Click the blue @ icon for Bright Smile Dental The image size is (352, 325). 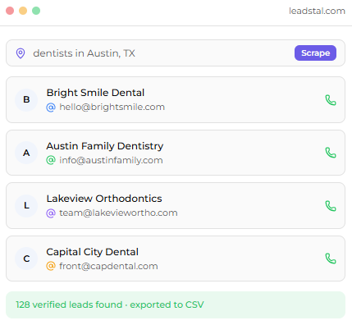click(x=51, y=108)
